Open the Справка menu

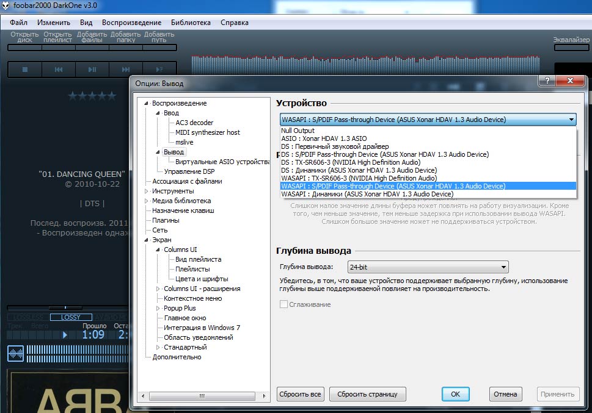[x=235, y=23]
